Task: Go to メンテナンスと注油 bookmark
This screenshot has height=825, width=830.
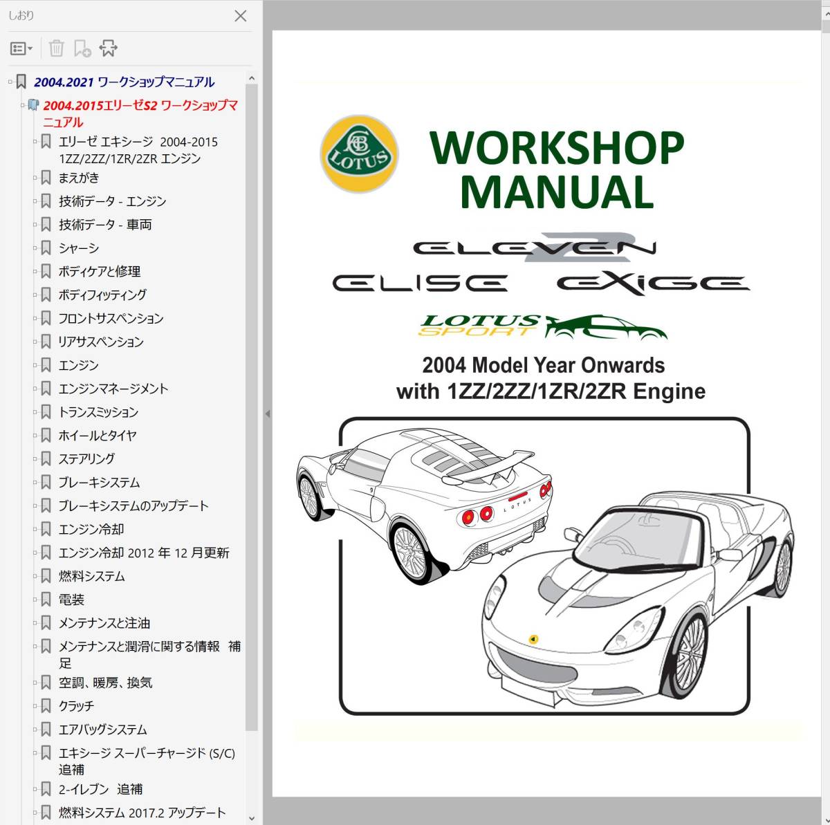Action: point(104,623)
